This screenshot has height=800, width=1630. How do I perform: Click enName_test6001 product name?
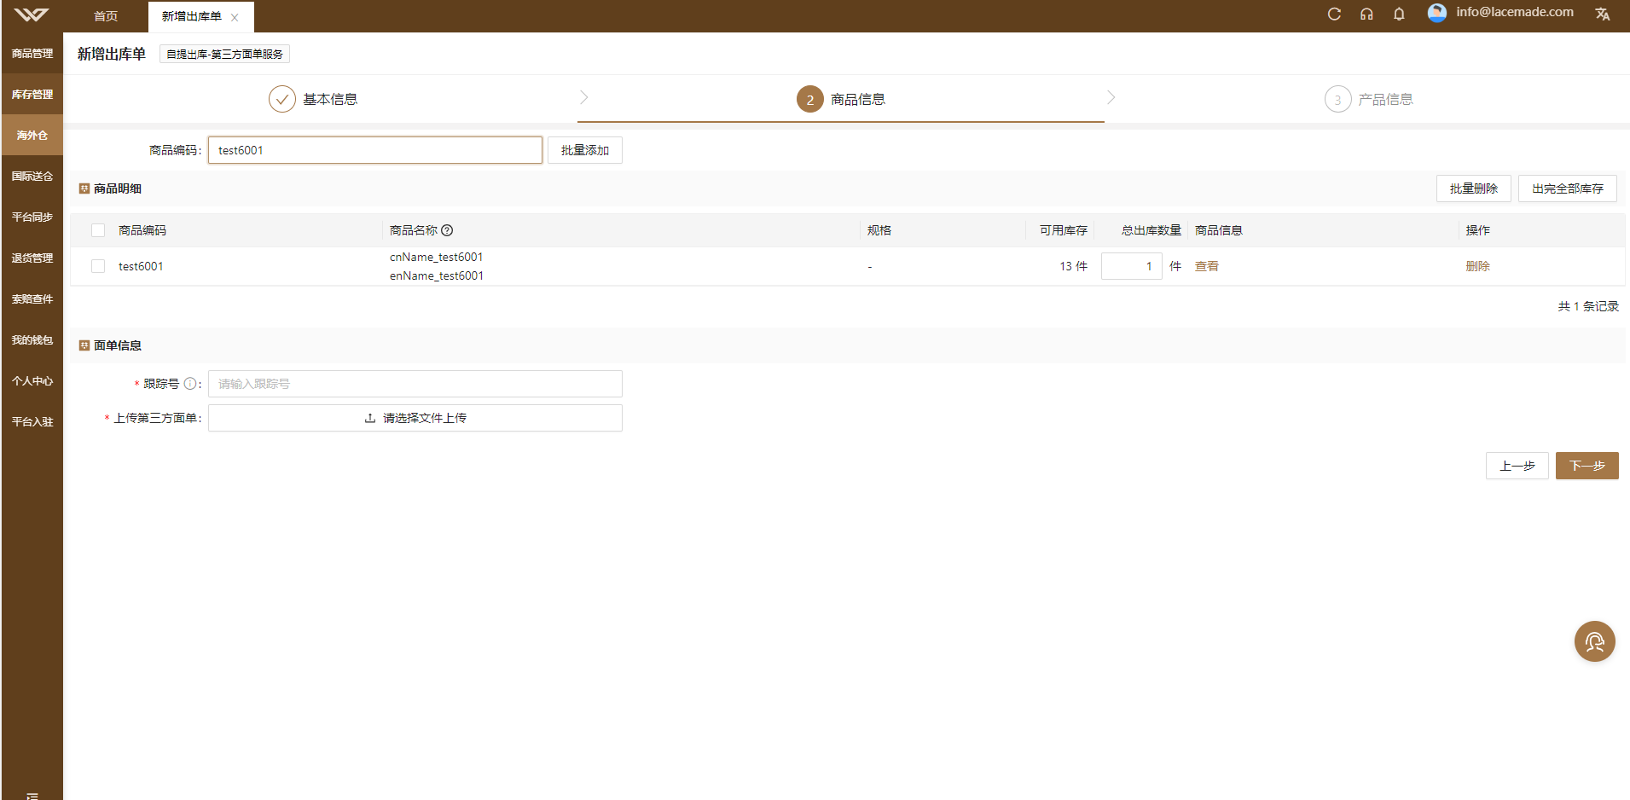click(437, 275)
